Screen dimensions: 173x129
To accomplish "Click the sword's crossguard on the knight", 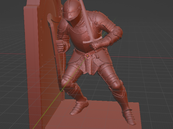I will click(x=93, y=40).
